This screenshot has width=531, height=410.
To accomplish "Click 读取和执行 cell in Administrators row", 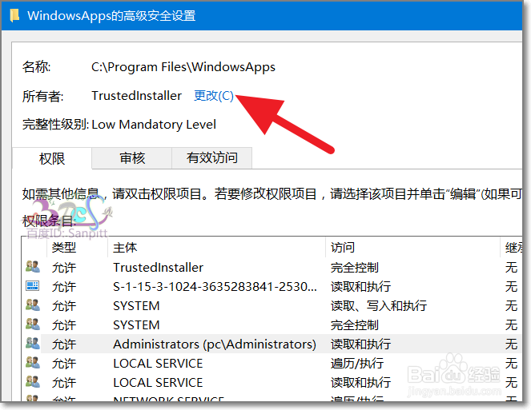I will 360,344.
